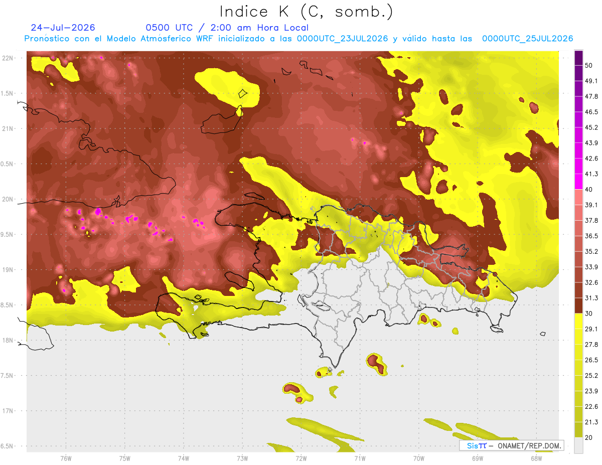Image resolution: width=602 pixels, height=465 pixels.
Task: Click the longitude label "73W"
Action: click(242, 458)
